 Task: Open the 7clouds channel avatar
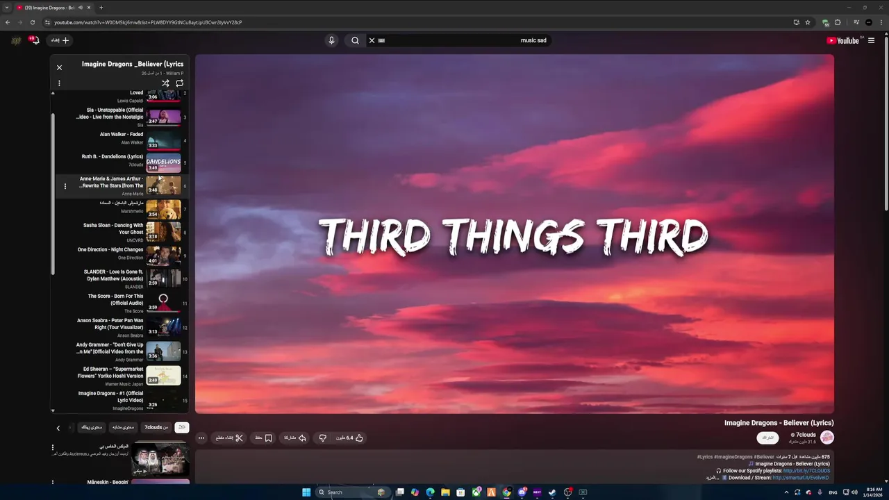point(826,437)
